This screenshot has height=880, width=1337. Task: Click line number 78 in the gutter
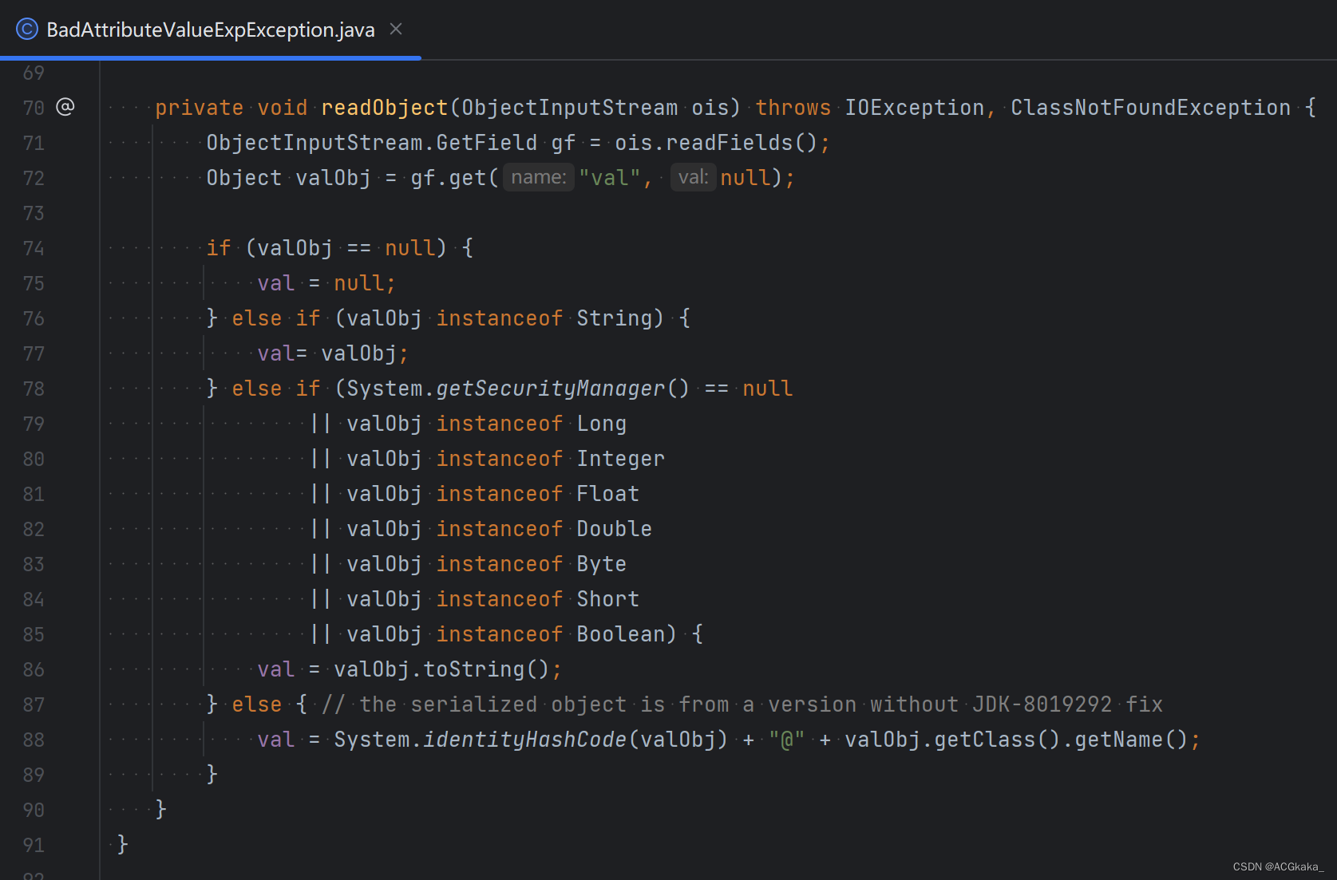(x=34, y=389)
